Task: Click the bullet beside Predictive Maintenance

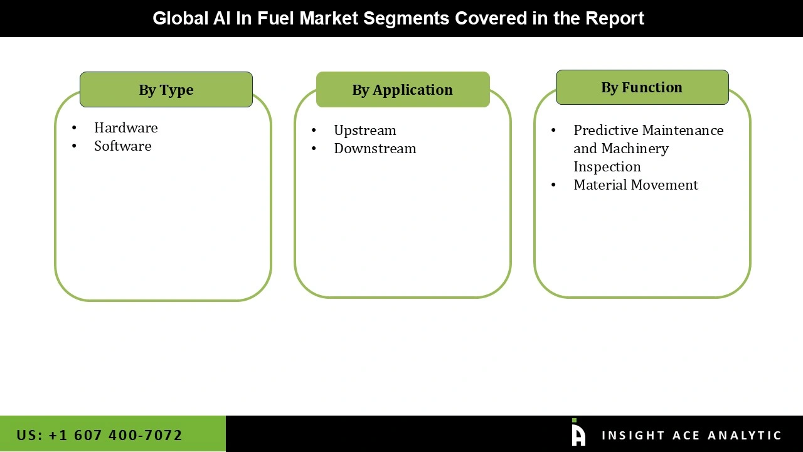Action: pyautogui.click(x=553, y=130)
